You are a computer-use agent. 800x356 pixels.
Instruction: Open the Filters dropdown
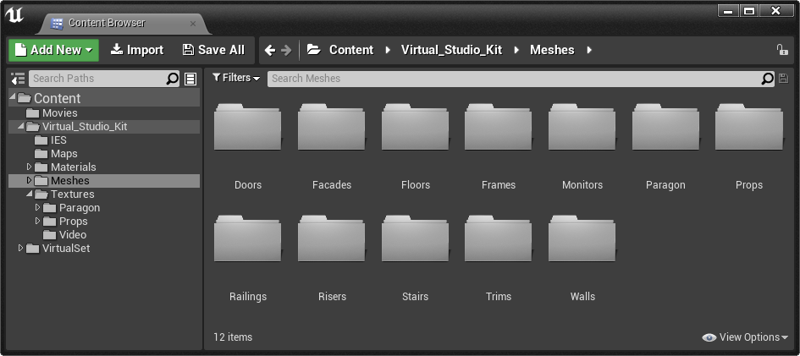click(236, 78)
